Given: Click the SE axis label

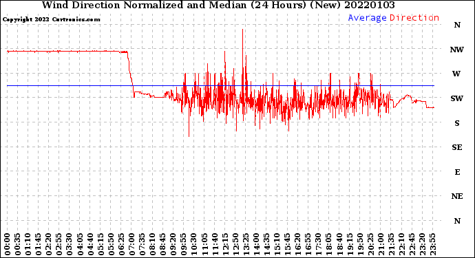Looking at the screenshot, I should (457, 147).
